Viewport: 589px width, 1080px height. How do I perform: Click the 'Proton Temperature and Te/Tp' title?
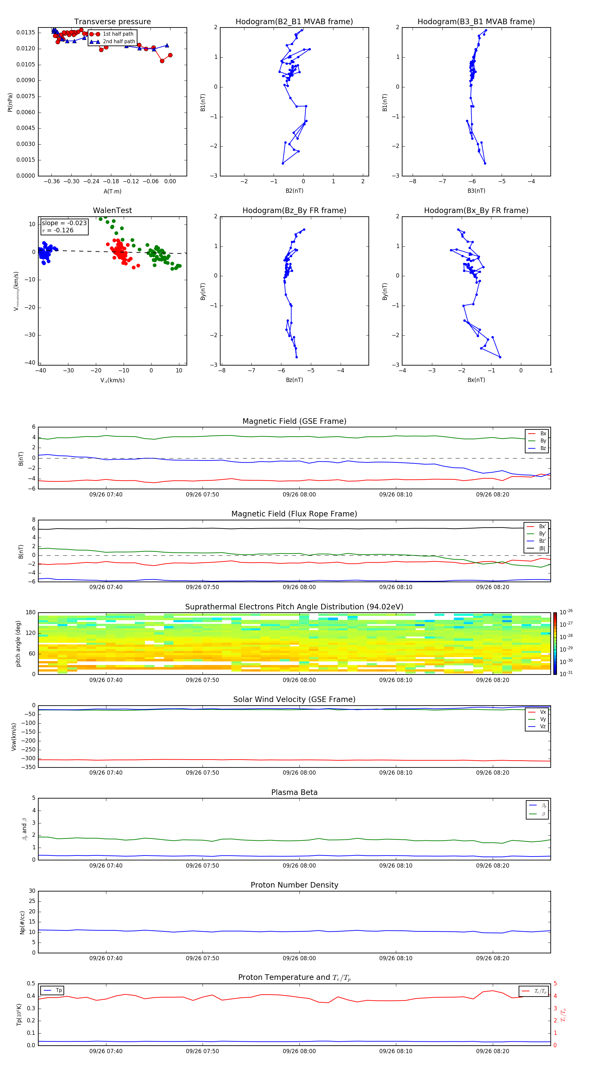[294, 978]
